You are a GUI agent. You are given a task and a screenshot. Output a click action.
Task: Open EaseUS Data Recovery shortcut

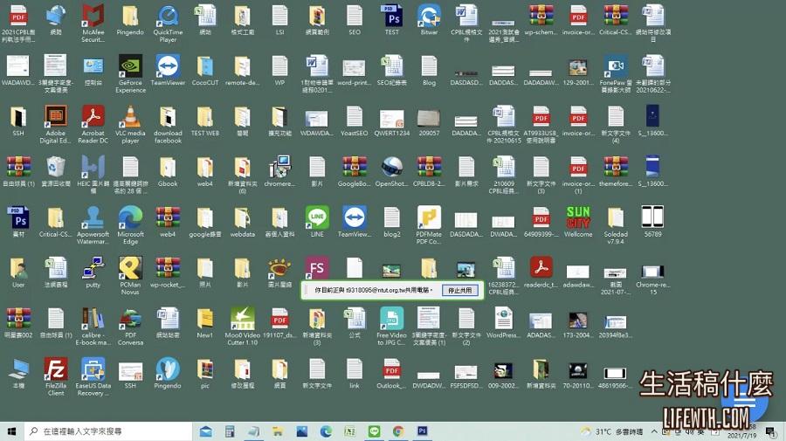coord(93,376)
